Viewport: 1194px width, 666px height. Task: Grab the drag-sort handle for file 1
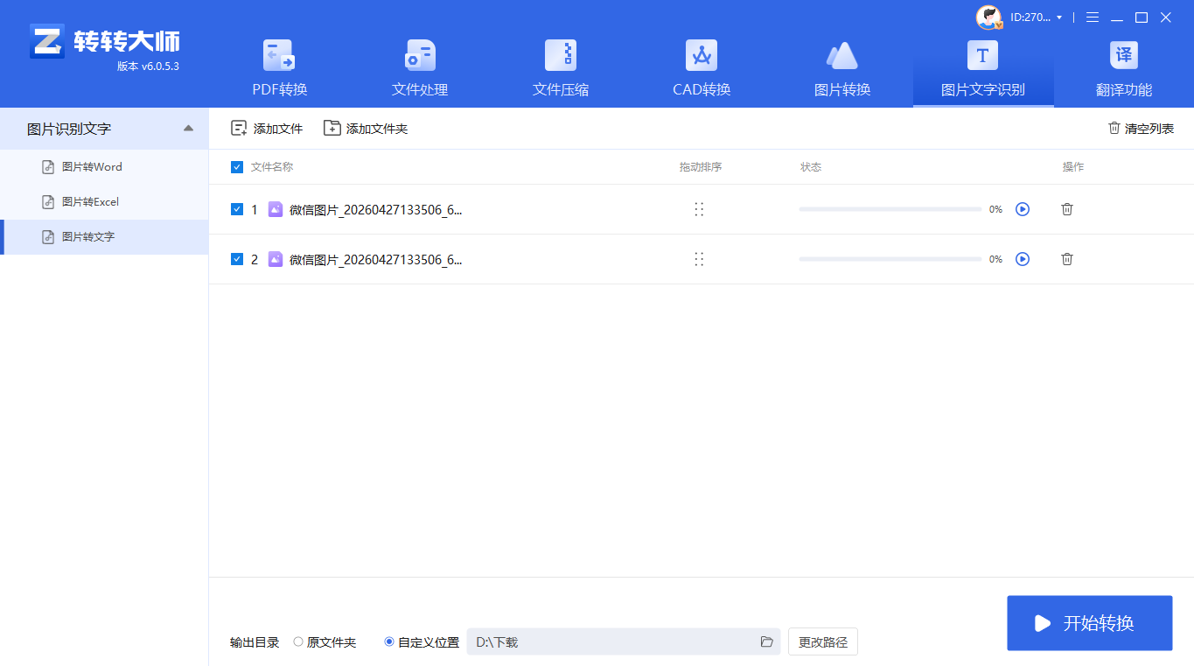pos(699,209)
